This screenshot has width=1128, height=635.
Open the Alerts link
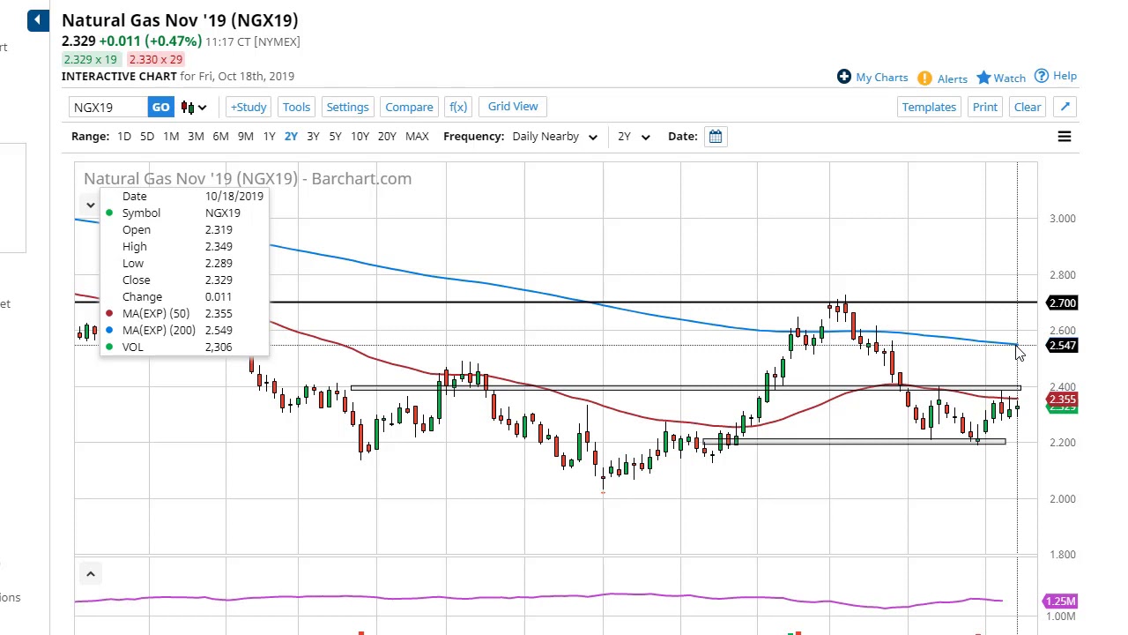pos(953,79)
